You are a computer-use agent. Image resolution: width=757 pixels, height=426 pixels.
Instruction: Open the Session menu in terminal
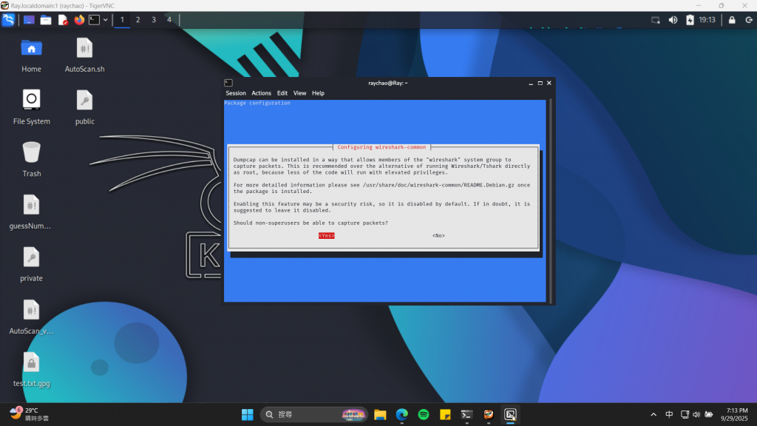point(236,93)
